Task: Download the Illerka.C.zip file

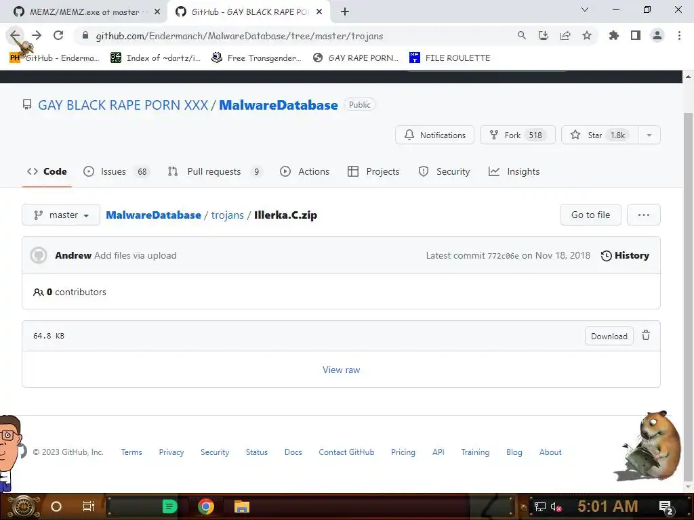Action: coord(609,336)
